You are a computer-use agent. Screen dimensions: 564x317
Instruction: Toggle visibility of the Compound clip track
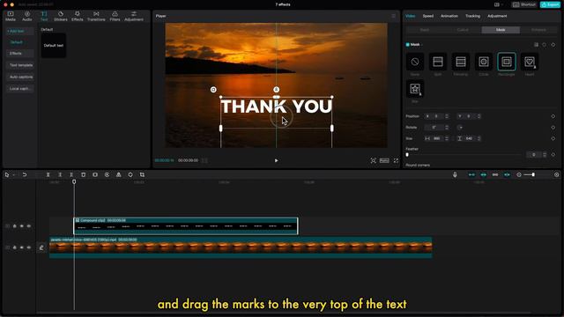[21, 226]
